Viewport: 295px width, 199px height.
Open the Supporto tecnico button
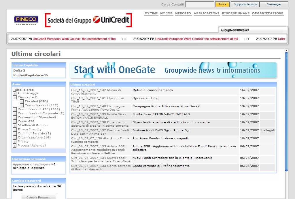245,4
